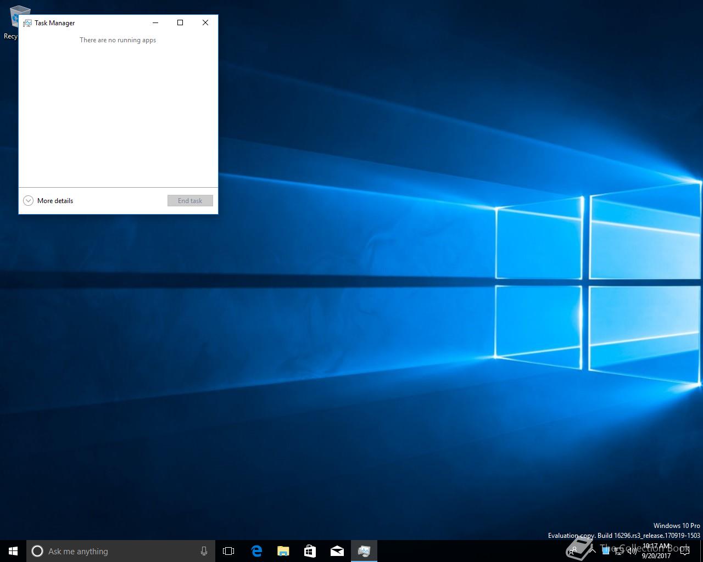703x562 pixels.
Task: Expand Task Manager with More details
Action: (x=48, y=201)
